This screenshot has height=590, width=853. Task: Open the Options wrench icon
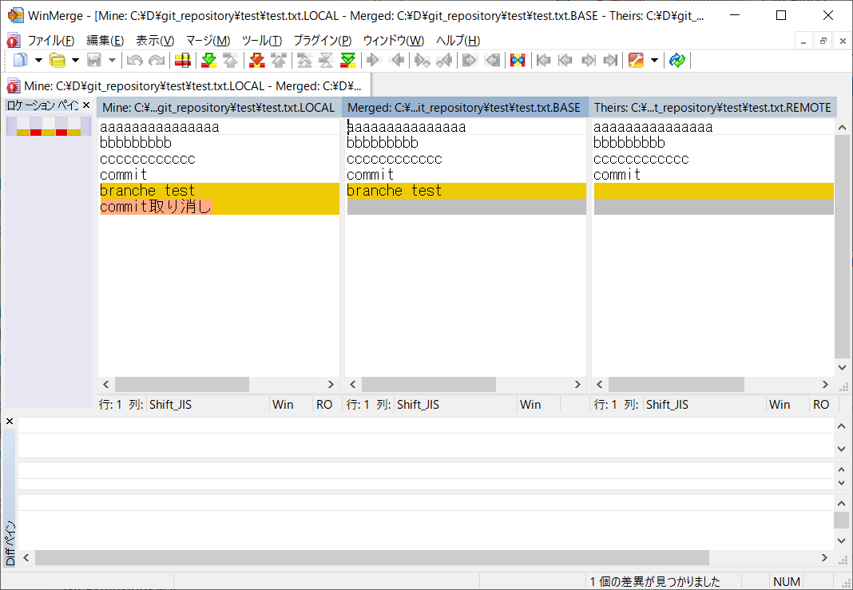point(636,60)
